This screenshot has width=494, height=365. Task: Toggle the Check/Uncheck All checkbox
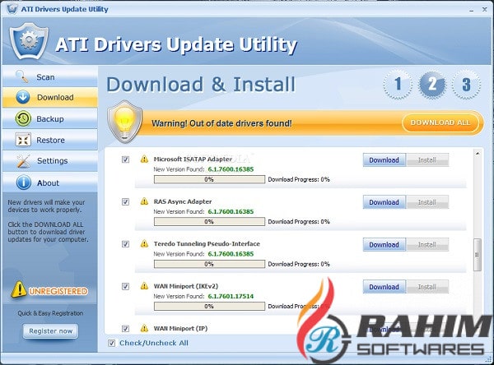[x=111, y=343]
